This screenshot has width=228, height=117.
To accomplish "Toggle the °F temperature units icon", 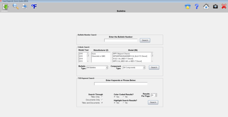I will 34,6.
